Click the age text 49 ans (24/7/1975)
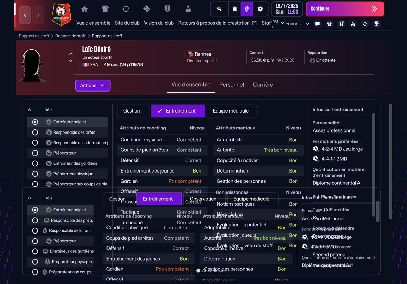This screenshot has width=407, height=284. click(x=124, y=64)
